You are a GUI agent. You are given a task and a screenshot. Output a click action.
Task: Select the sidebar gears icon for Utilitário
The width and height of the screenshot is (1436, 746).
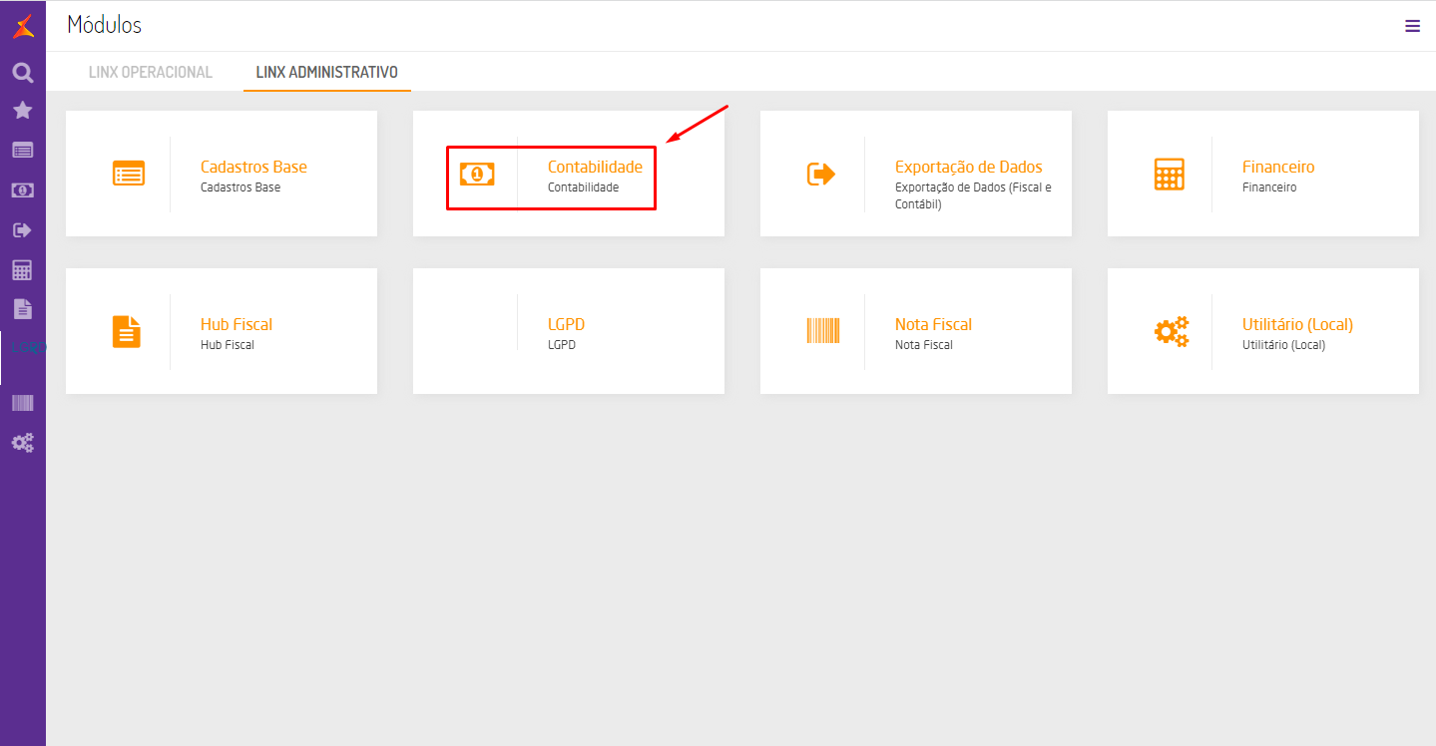point(22,443)
